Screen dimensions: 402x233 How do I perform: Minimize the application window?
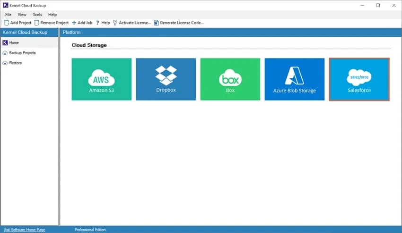point(362,5)
